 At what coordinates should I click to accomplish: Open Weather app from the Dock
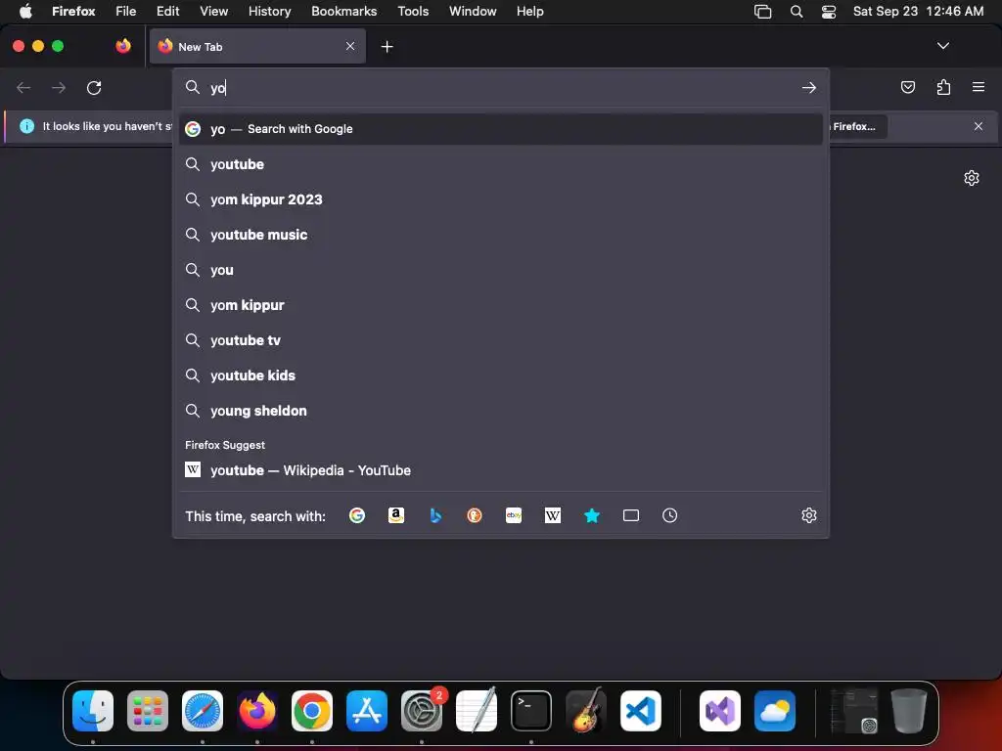click(x=775, y=711)
